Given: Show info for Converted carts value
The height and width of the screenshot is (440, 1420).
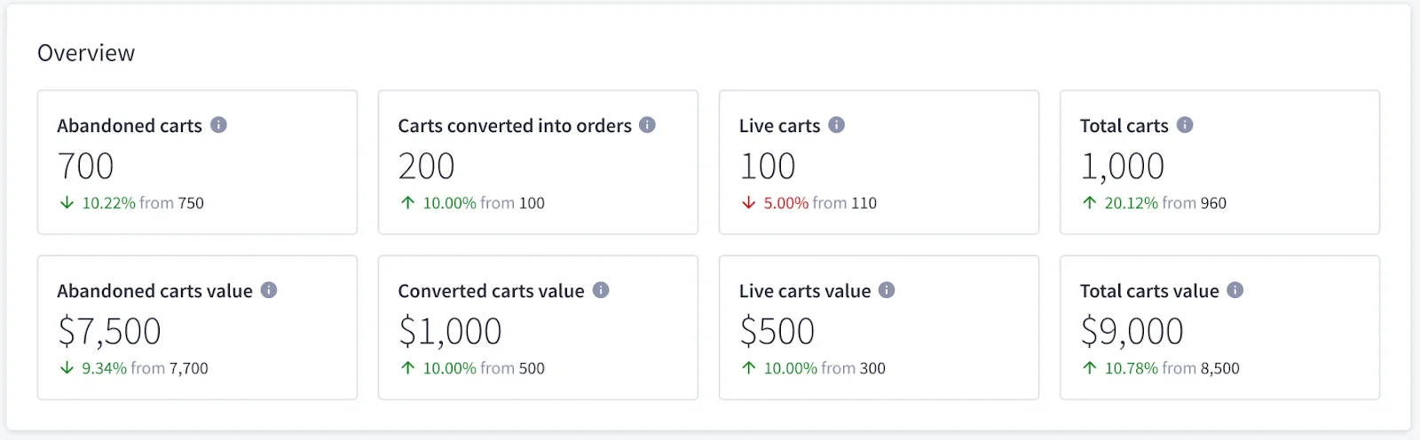Looking at the screenshot, I should [x=601, y=290].
